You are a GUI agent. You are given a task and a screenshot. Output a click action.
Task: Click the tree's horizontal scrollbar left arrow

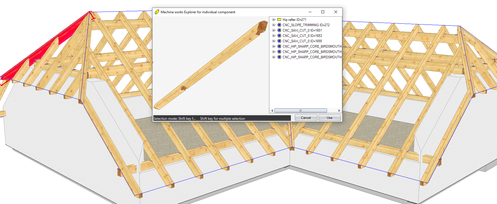point(272,111)
